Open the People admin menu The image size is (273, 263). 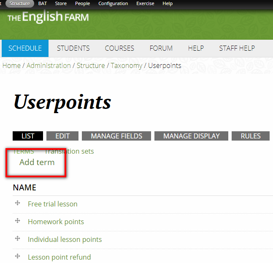pos(82,3)
